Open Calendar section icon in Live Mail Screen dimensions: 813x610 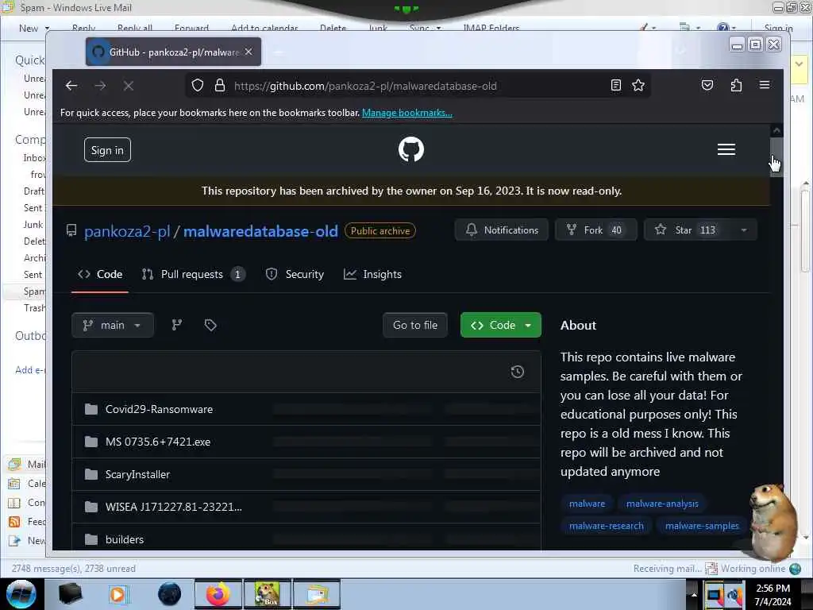[x=14, y=484]
